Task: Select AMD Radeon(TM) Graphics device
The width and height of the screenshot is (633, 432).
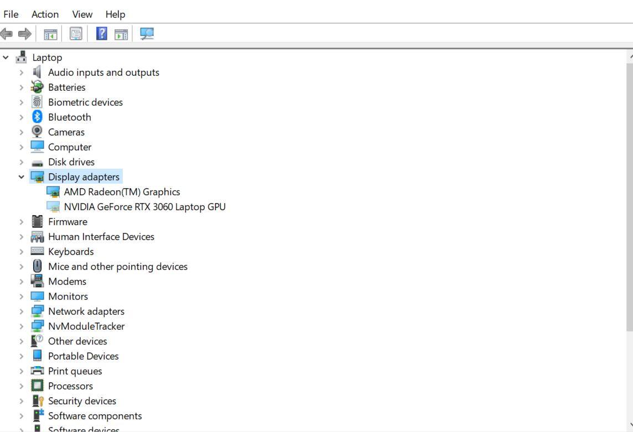Action: 122,192
